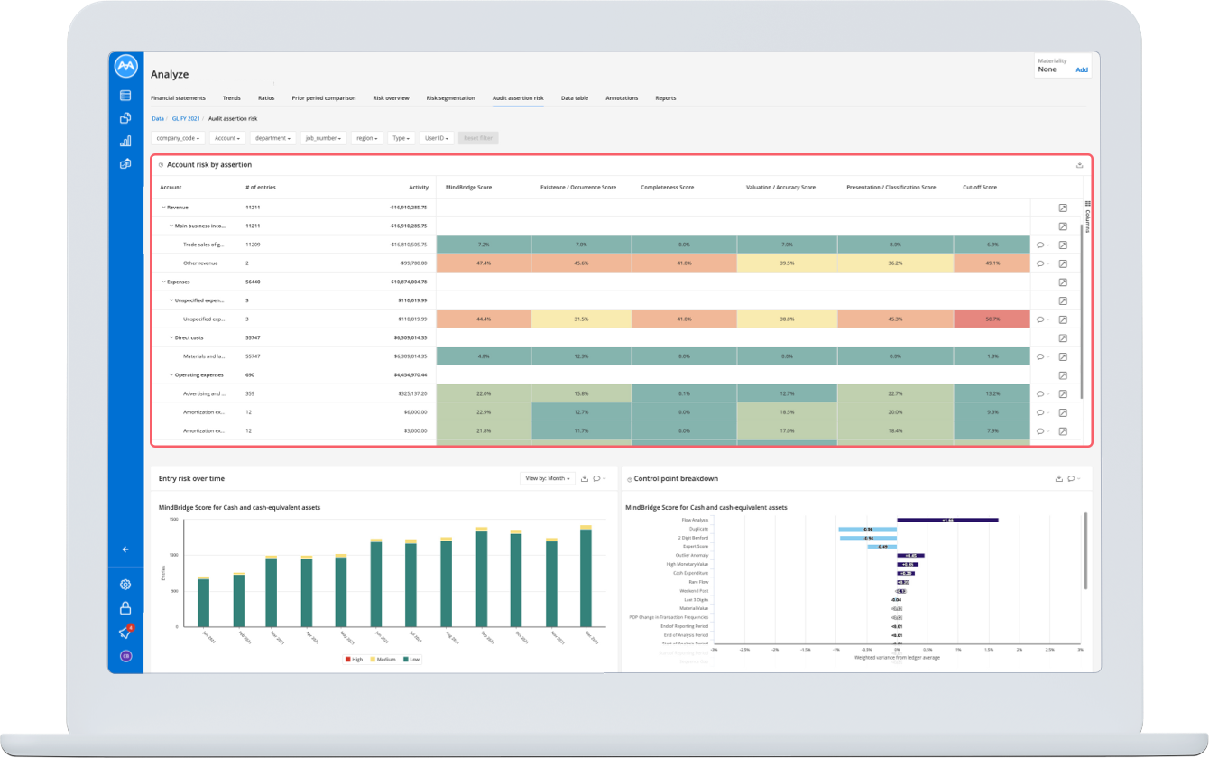This screenshot has width=1209, height=758.
Task: Switch to the Reports tab
Action: click(666, 97)
